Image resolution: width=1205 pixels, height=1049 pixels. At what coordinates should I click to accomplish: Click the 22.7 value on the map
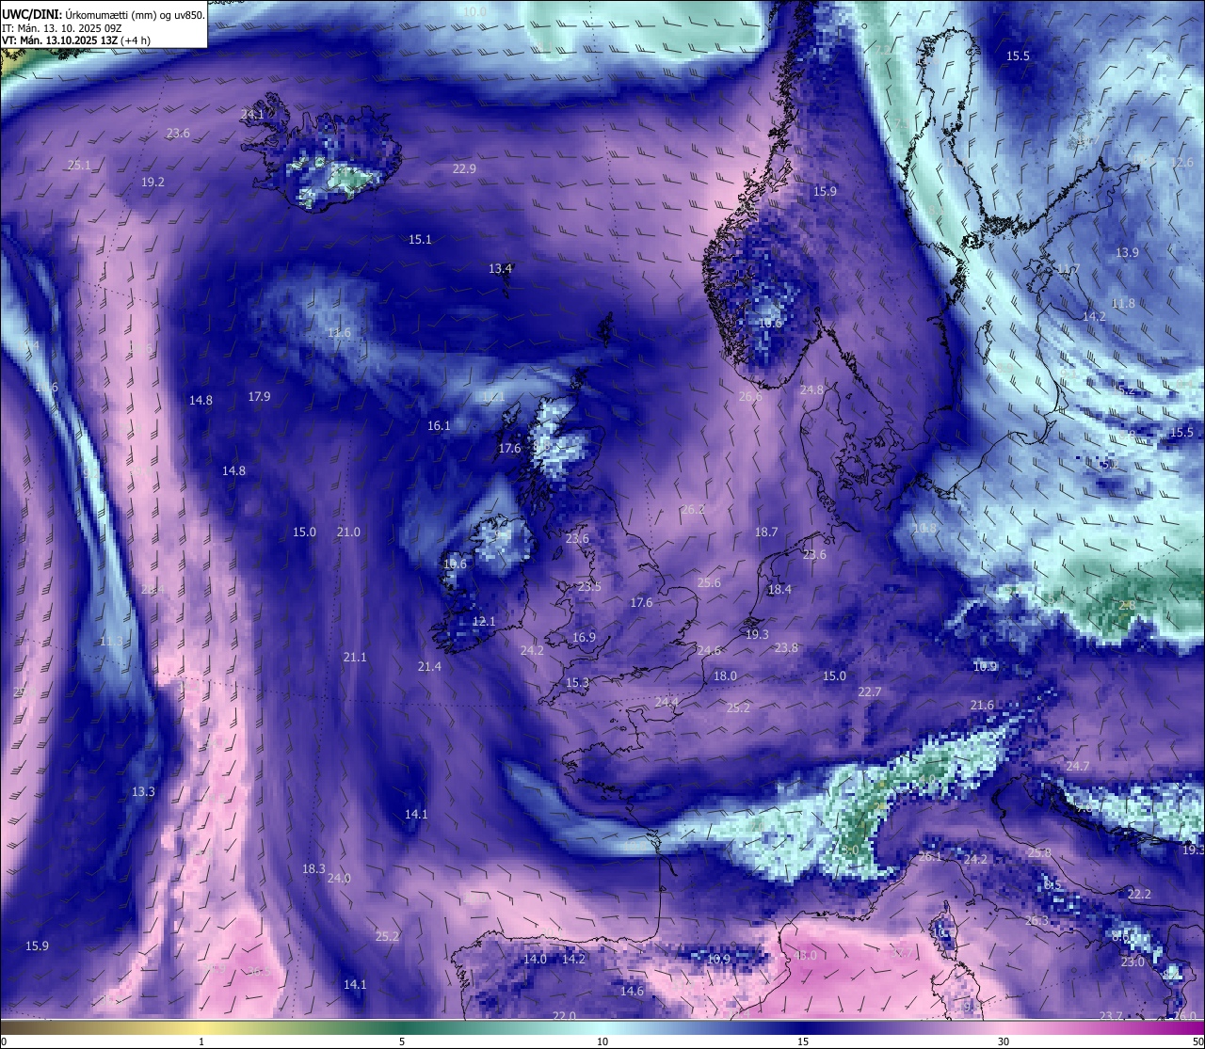coord(870,692)
